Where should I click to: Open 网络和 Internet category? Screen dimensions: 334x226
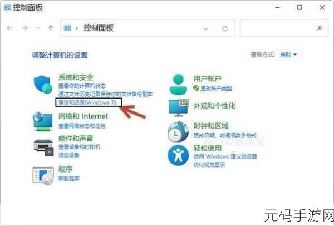coord(83,116)
